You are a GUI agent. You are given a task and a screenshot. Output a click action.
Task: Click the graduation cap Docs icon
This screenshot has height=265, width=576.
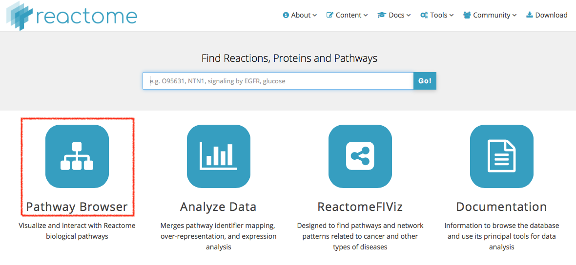pos(382,15)
